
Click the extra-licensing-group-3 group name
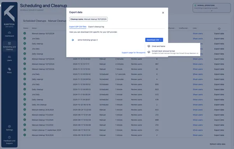(x=87, y=40)
